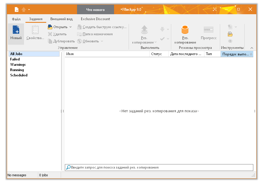This screenshot has height=181, width=261.
Task: Expand the restore down-arrow dropdown
Action: click(168, 29)
